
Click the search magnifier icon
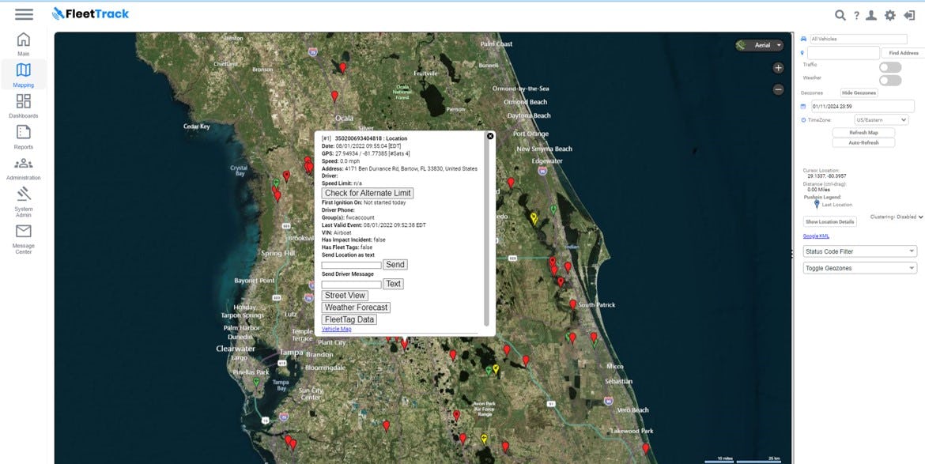pos(840,15)
